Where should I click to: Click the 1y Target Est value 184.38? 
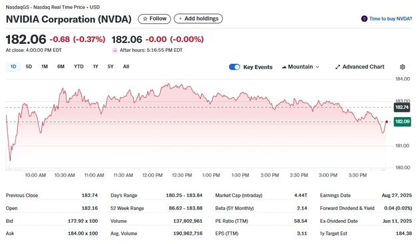(404, 233)
